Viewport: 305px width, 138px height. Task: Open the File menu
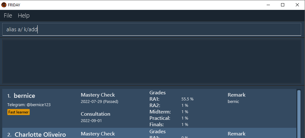tap(8, 16)
